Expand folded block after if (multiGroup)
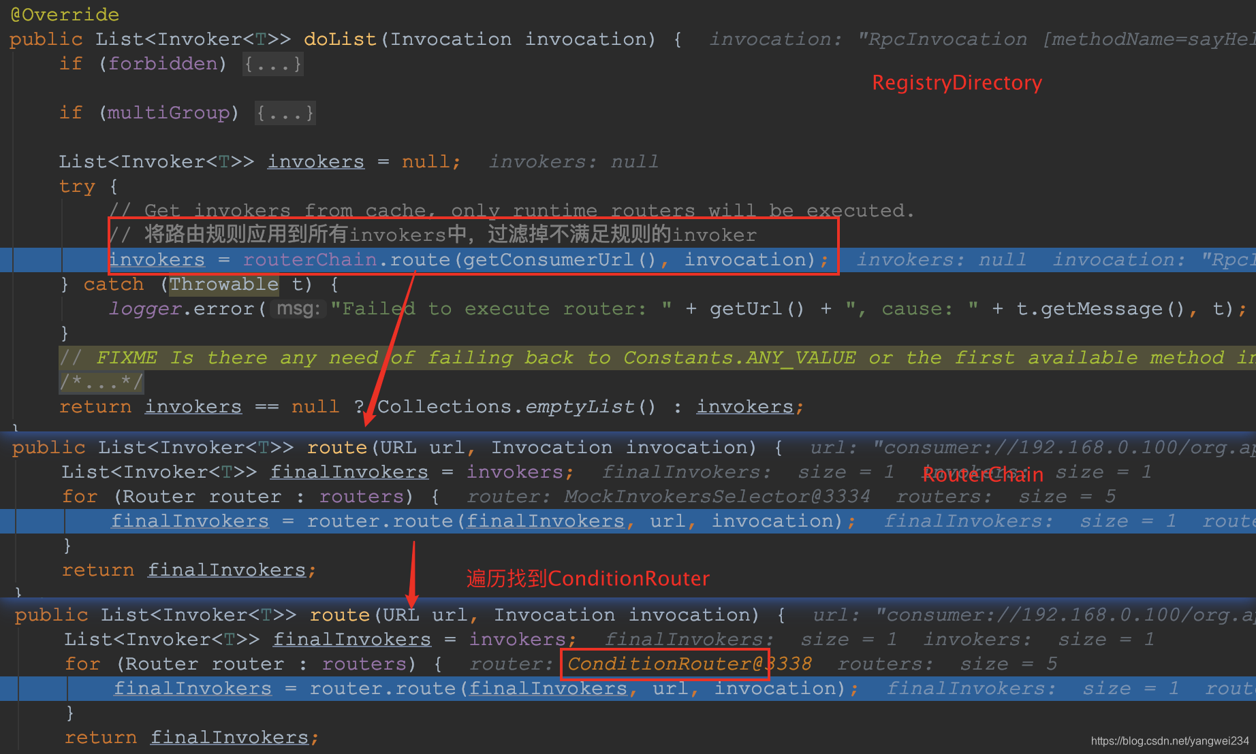The image size is (1256, 754). (285, 113)
